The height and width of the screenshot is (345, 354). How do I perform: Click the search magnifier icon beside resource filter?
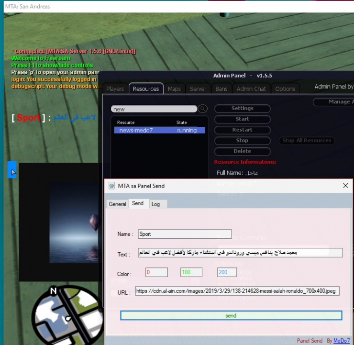tap(203, 109)
